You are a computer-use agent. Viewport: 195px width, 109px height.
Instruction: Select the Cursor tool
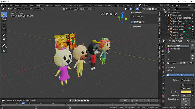pos(4,19)
